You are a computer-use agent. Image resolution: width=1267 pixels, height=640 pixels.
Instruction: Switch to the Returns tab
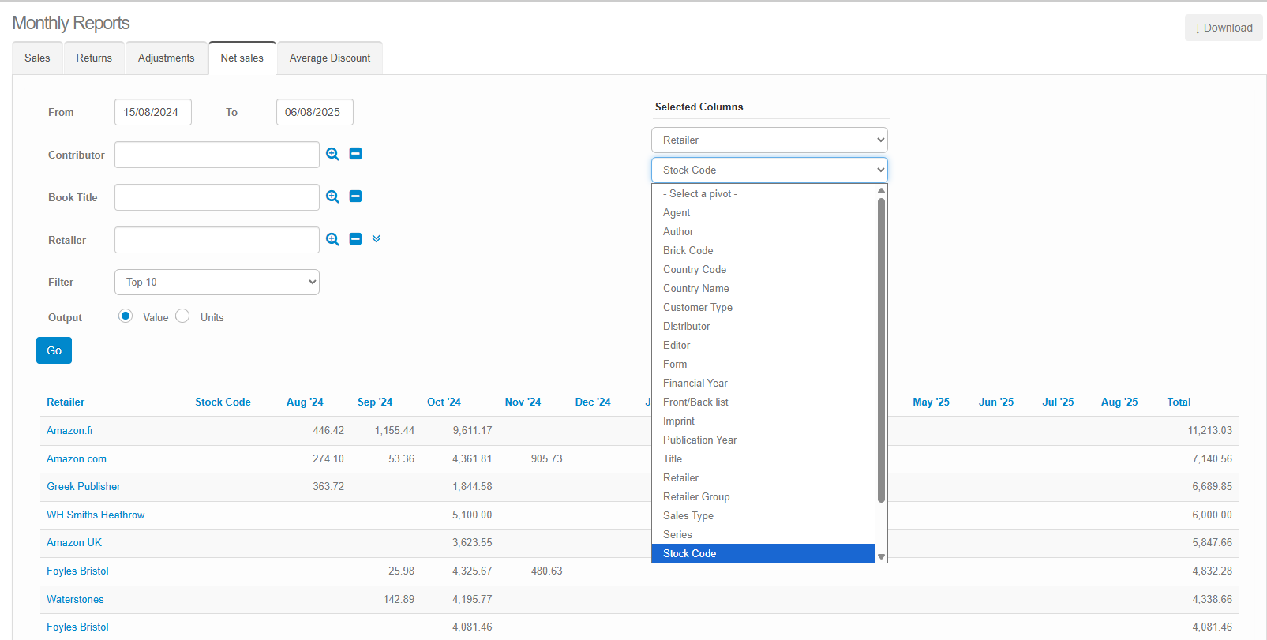pos(94,58)
